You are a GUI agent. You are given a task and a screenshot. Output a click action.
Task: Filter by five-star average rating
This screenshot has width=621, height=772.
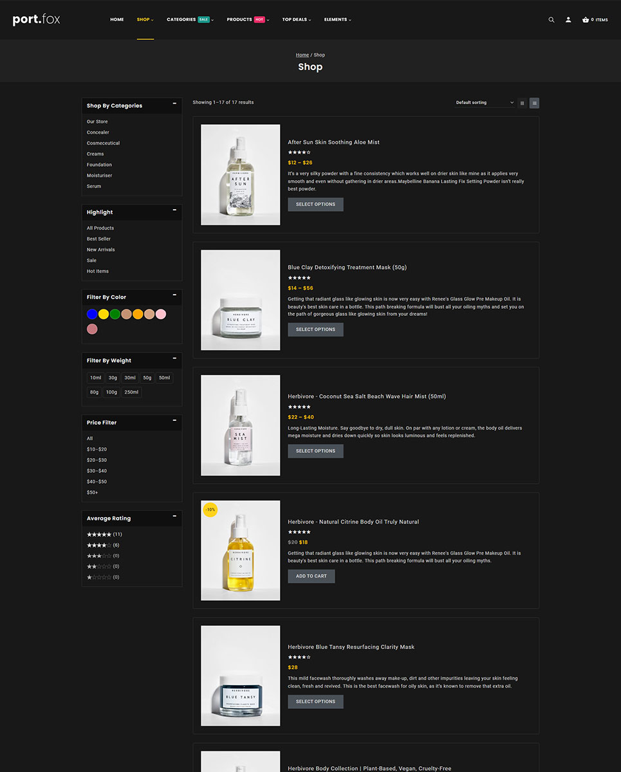tap(99, 535)
